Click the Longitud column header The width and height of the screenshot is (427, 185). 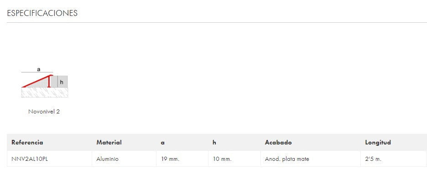(x=378, y=143)
